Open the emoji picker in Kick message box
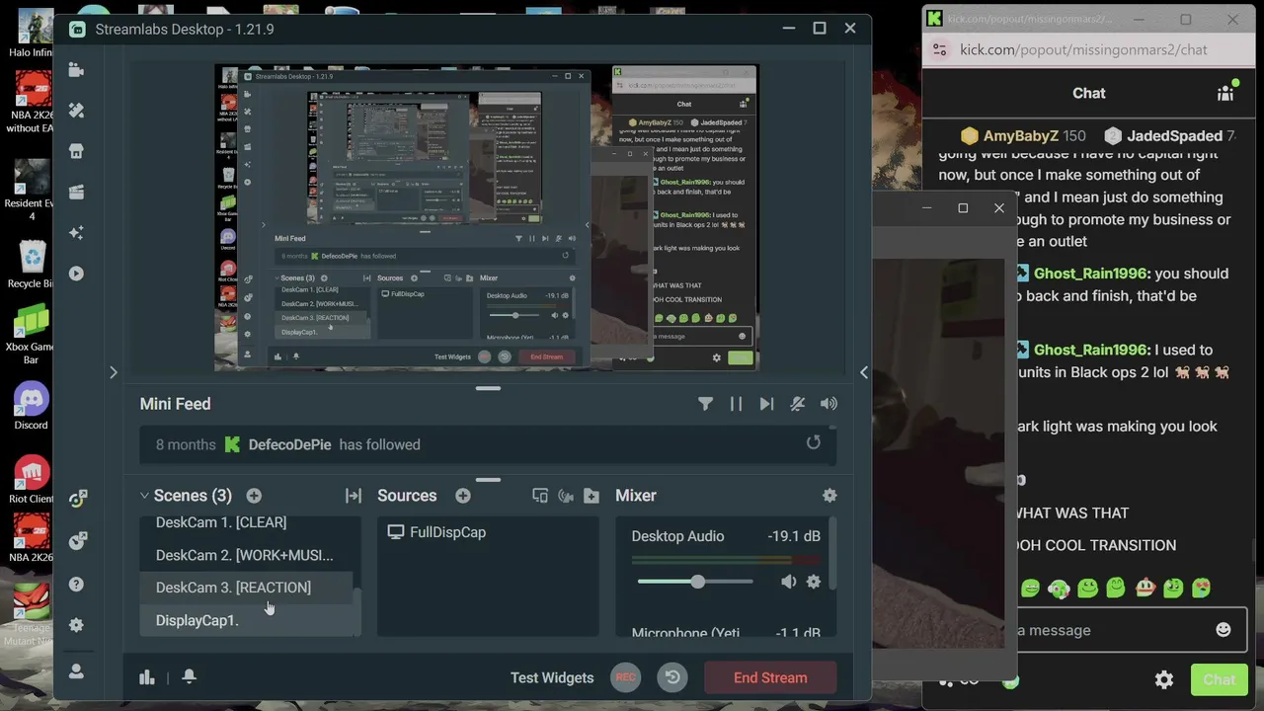The width and height of the screenshot is (1264, 711). point(1224,630)
